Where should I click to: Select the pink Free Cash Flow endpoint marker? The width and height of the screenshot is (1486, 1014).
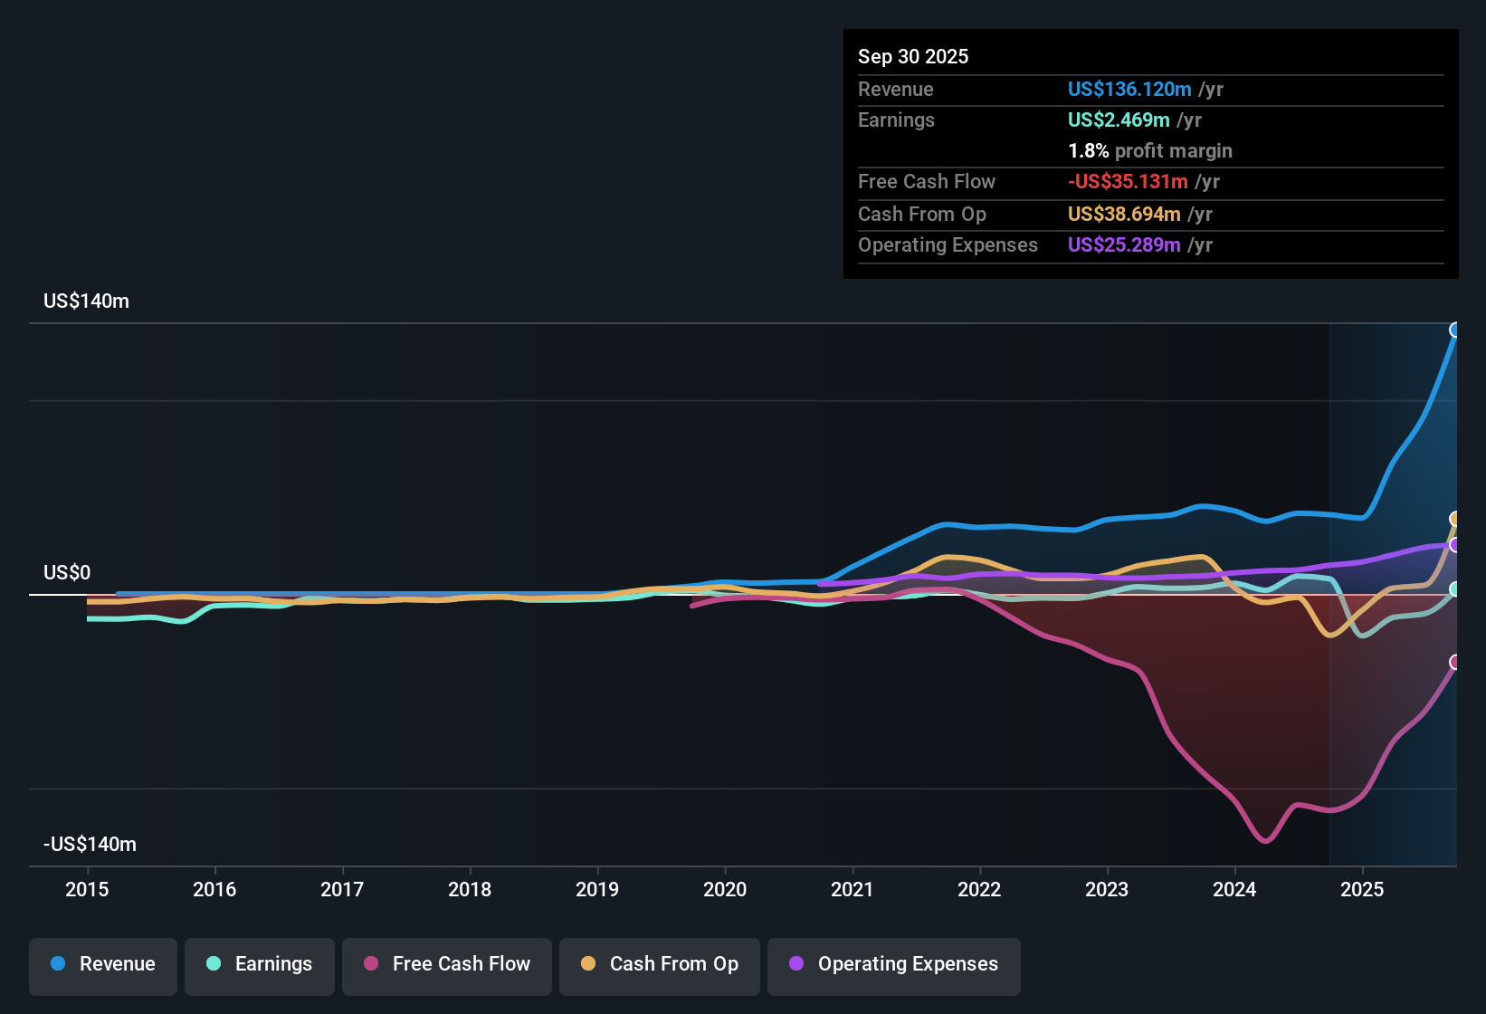1456,664
